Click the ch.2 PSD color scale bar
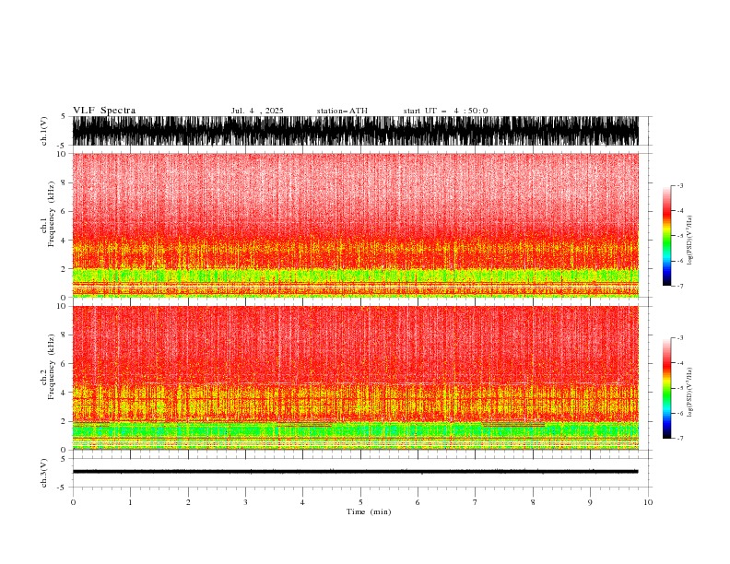730x564 pixels. pyautogui.click(x=666, y=388)
